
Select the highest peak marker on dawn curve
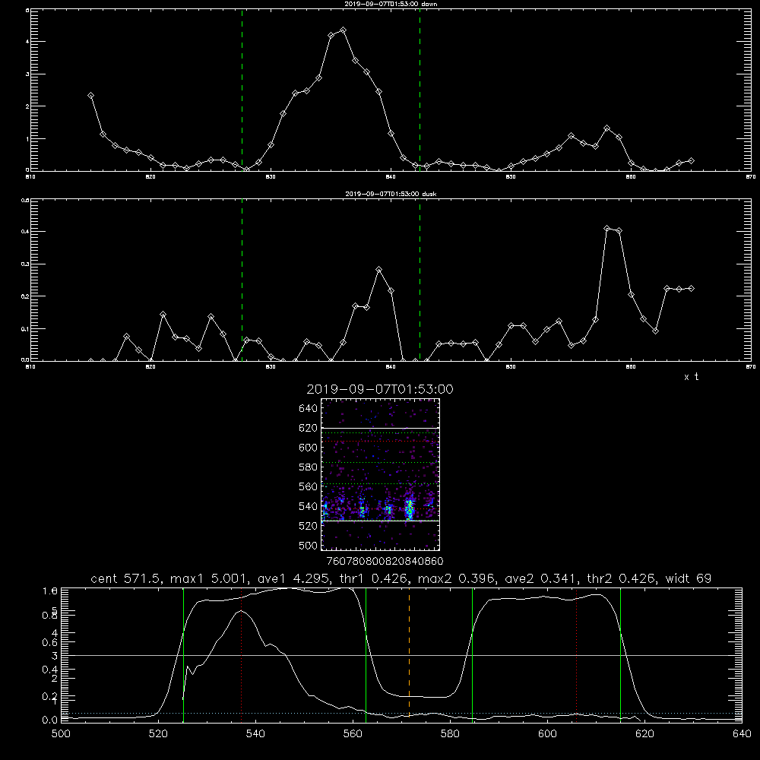tap(344, 30)
